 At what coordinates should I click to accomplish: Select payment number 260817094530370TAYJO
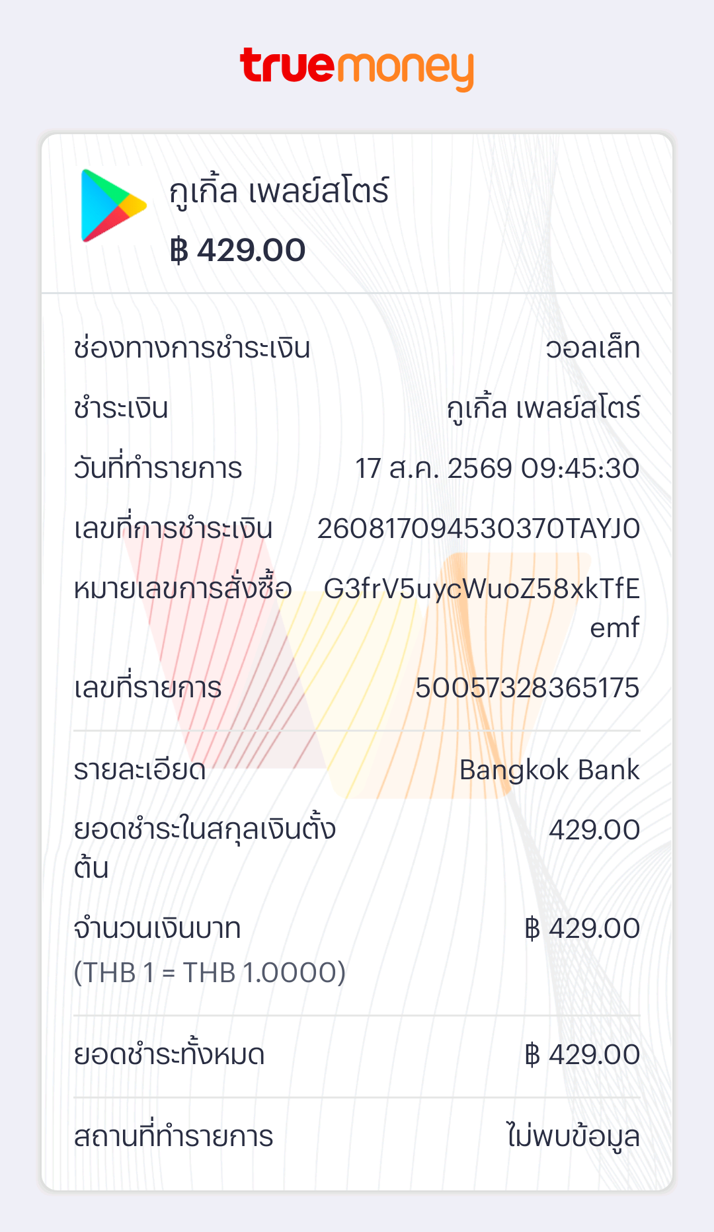(x=479, y=529)
